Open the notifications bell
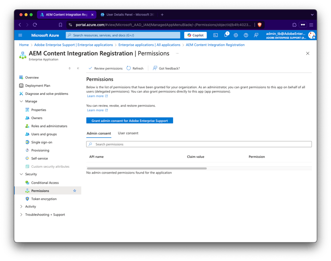 226,35
